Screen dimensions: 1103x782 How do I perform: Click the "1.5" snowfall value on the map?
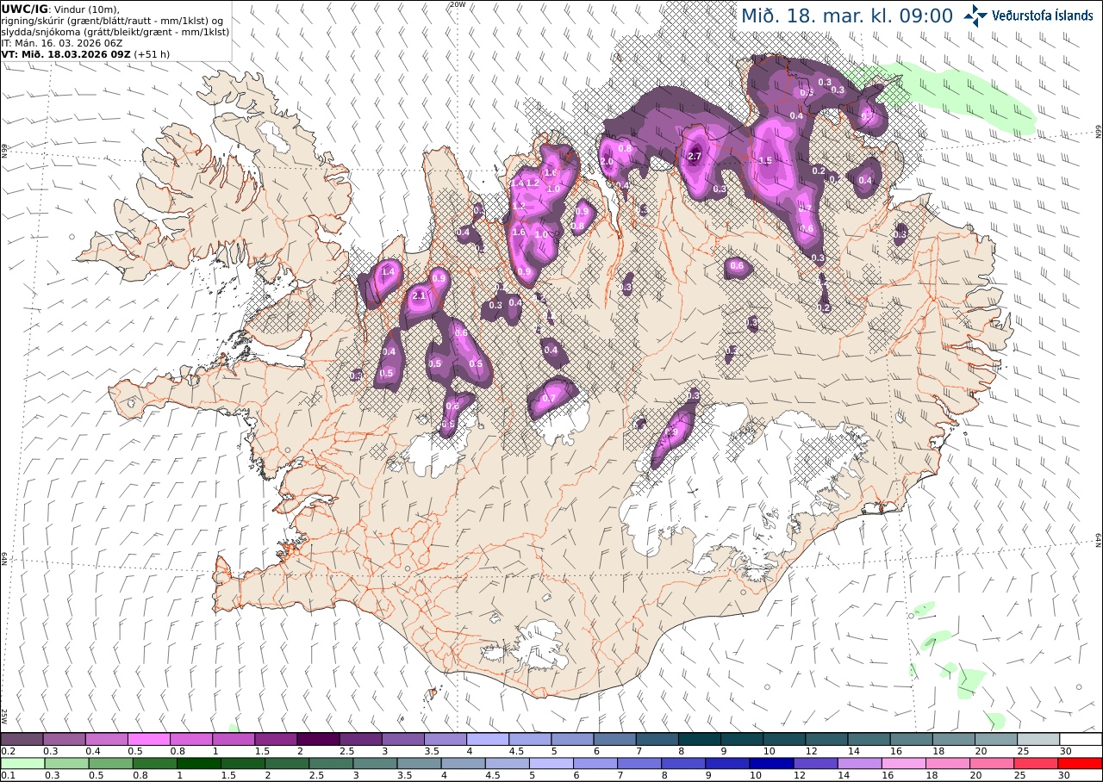point(765,161)
